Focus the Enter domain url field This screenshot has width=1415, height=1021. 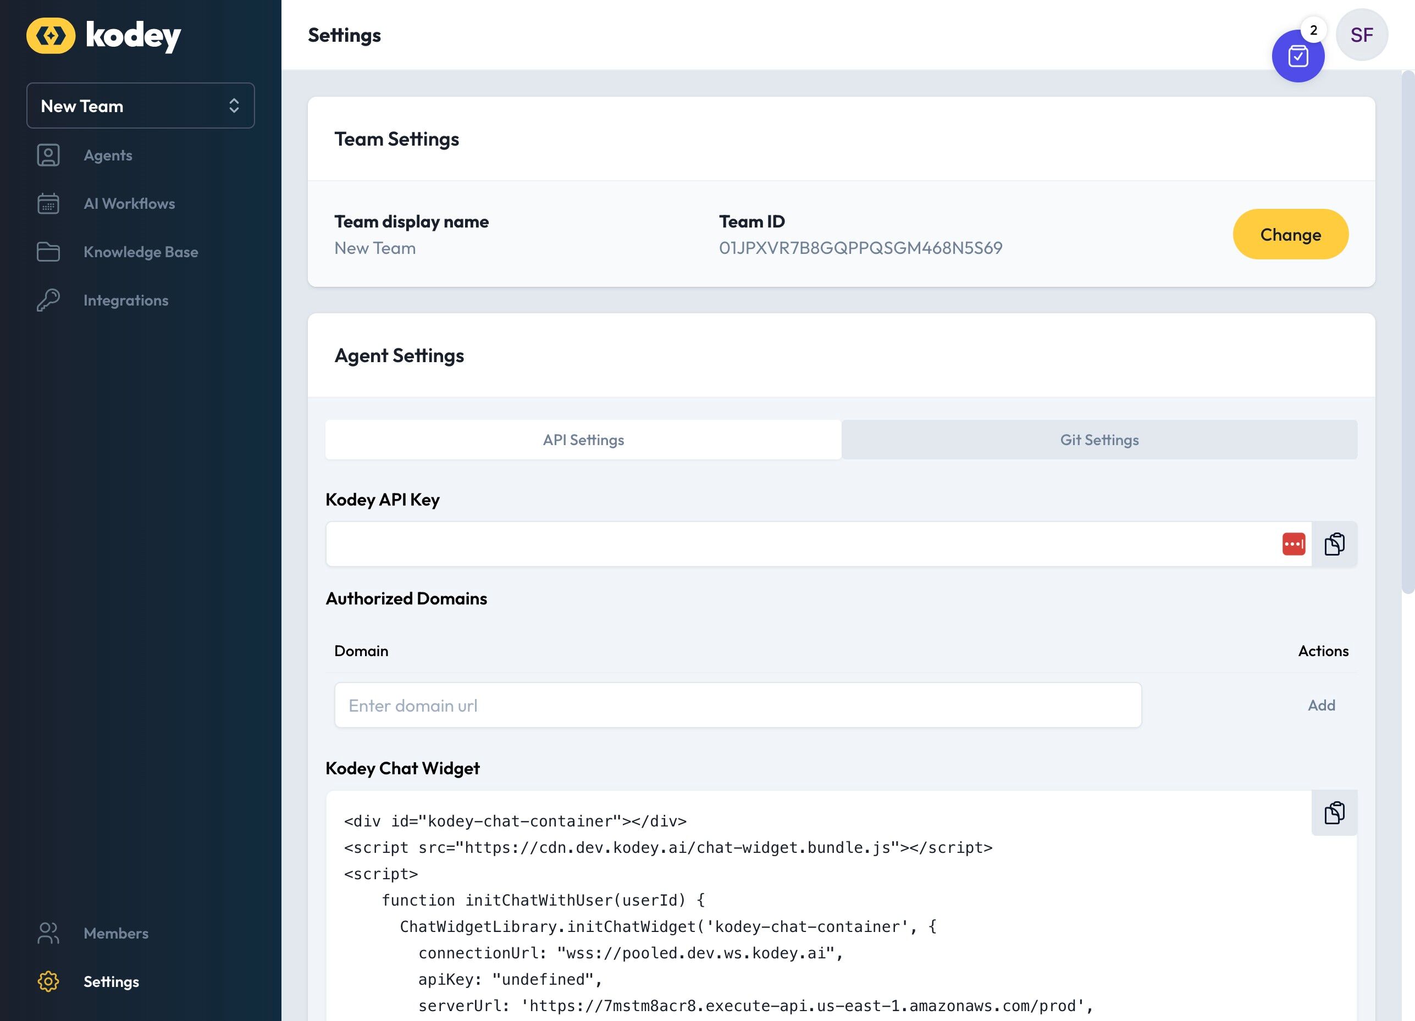tap(738, 706)
